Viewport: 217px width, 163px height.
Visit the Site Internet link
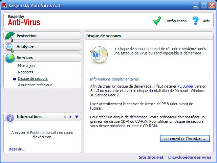click(x=151, y=157)
